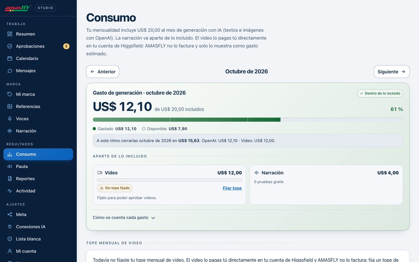Open Narración via waveform icon
Viewport: 419px width, 262px height.
[x=10, y=131]
